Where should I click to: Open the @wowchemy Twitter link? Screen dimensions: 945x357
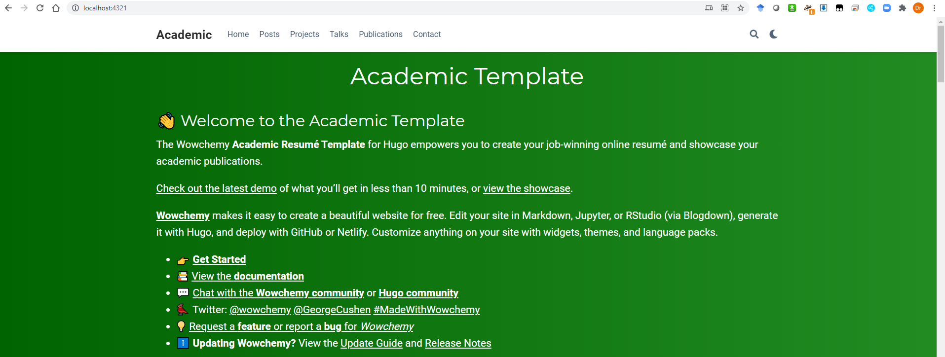[x=261, y=310]
